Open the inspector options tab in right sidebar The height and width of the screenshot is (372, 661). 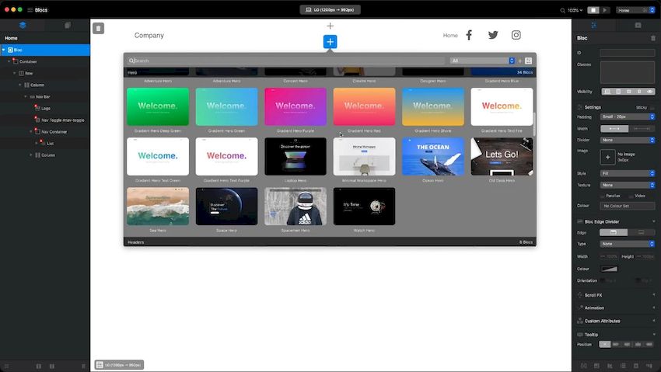593,26
